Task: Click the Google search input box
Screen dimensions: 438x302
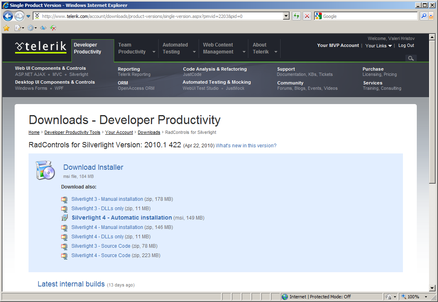Action: coord(366,16)
